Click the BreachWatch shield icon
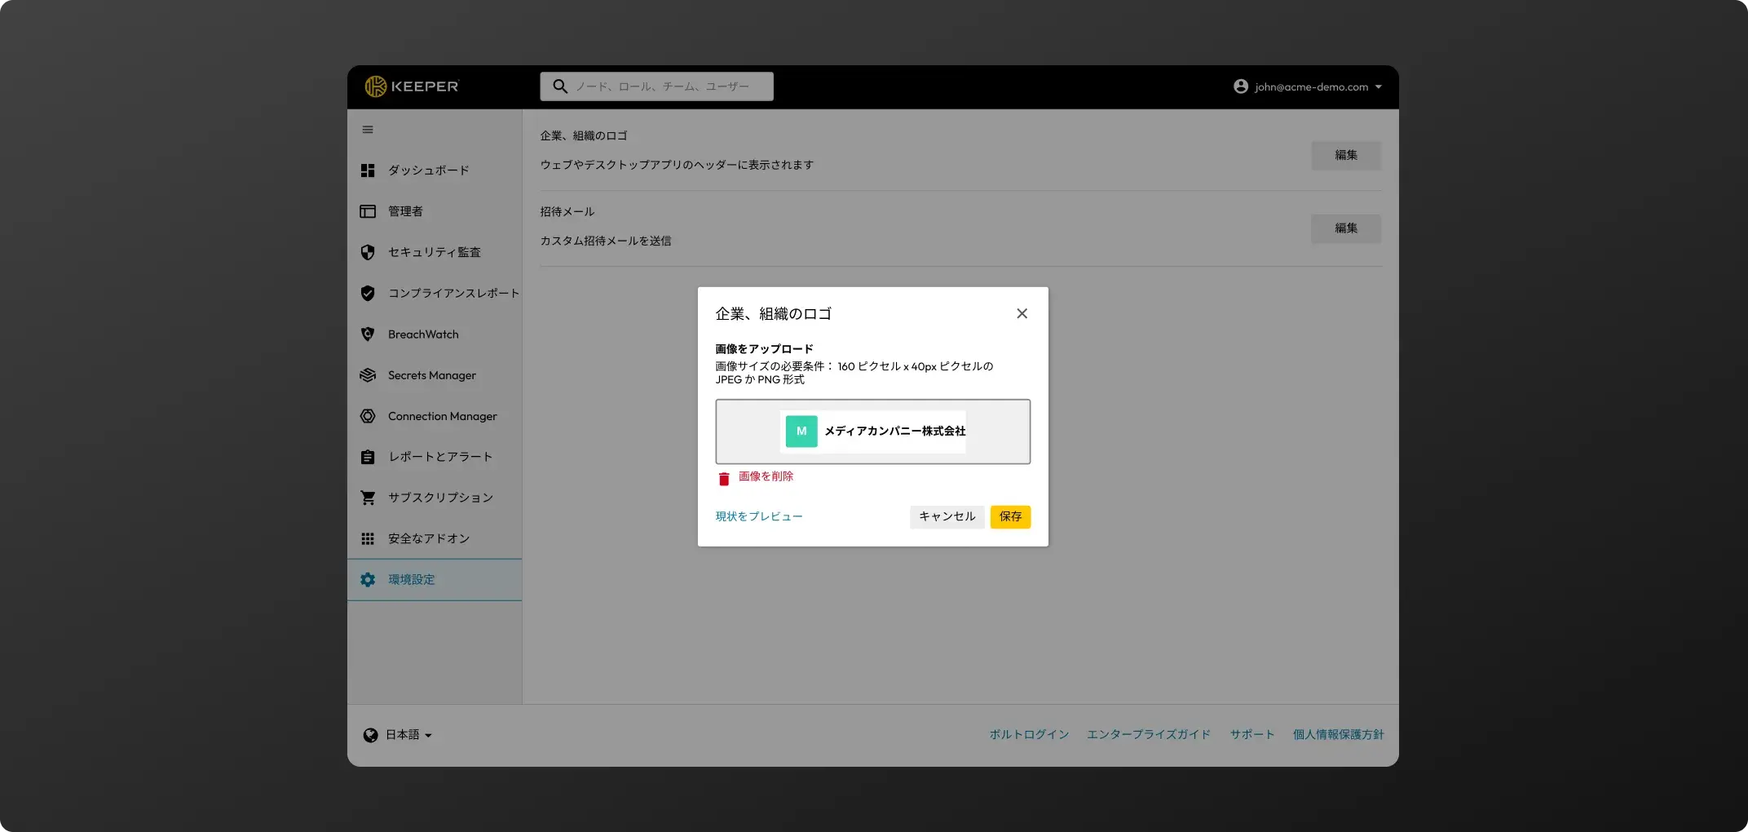 coord(368,334)
